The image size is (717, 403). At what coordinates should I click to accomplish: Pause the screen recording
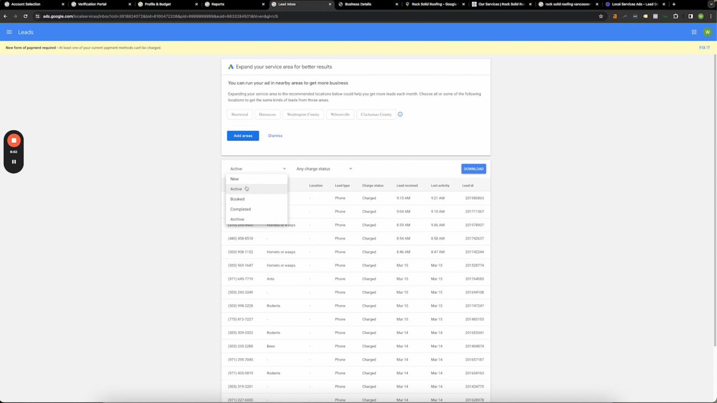coord(14,162)
